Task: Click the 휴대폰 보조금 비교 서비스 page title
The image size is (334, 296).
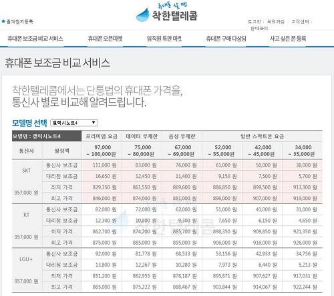Action: (x=57, y=63)
